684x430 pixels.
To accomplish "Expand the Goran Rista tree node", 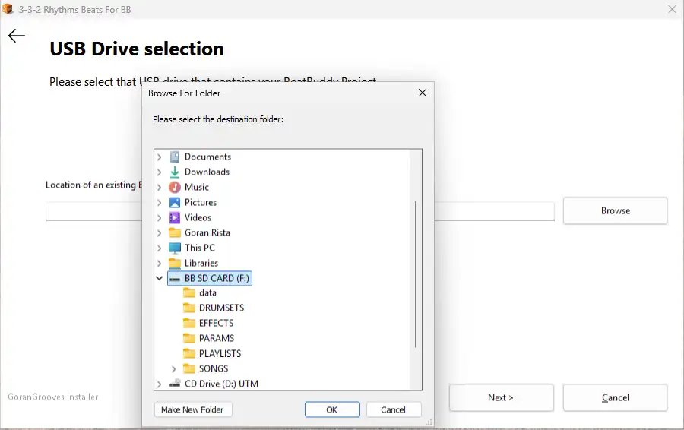I will (160, 233).
